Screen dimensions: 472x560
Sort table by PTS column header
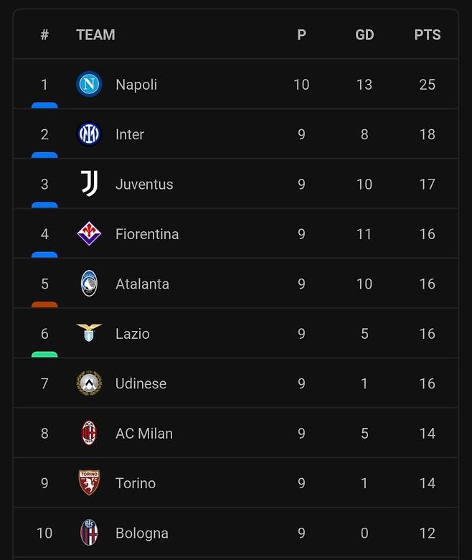click(427, 34)
